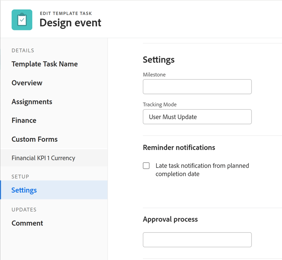
Task: Switch to the Assignments section
Action: pos(32,102)
